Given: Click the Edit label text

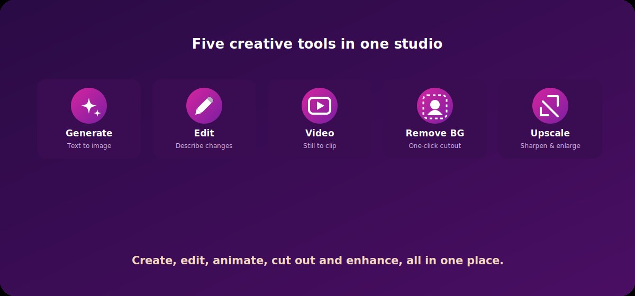Looking at the screenshot, I should 204,133.
